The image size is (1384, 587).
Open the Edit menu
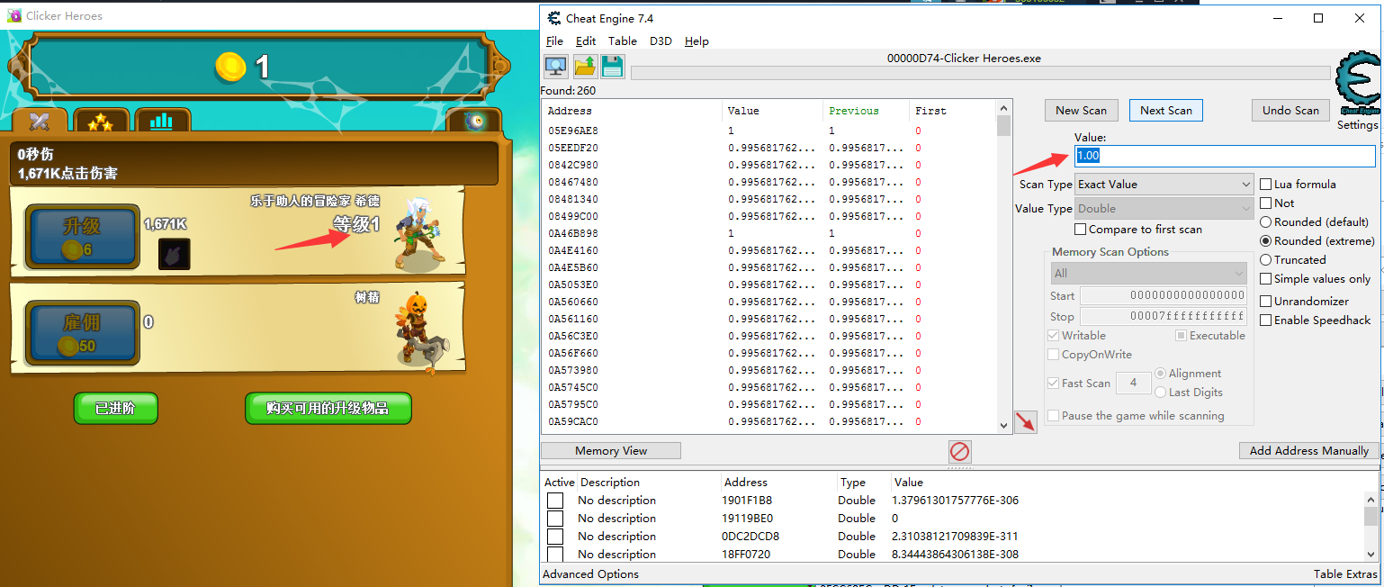(586, 41)
